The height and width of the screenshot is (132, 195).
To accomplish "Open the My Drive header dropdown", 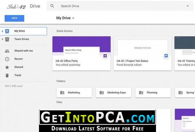I will click(65, 18).
